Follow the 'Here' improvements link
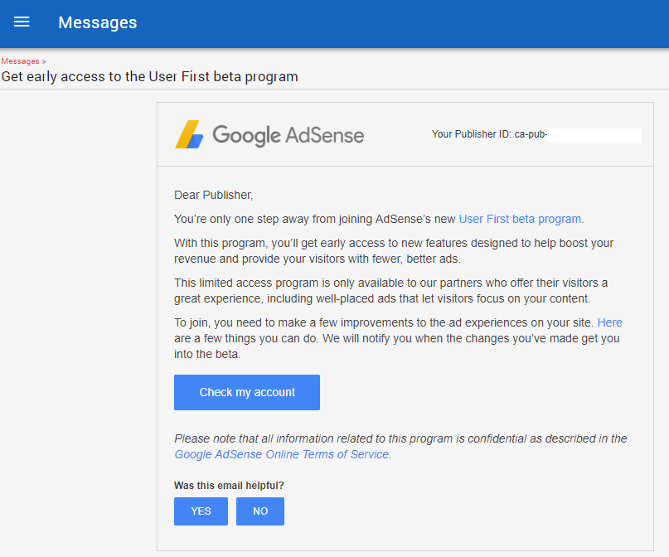 609,322
